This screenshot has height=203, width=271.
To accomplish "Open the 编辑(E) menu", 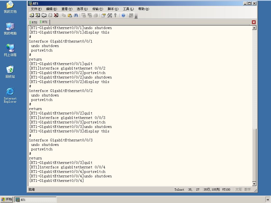I will click(52, 9).
